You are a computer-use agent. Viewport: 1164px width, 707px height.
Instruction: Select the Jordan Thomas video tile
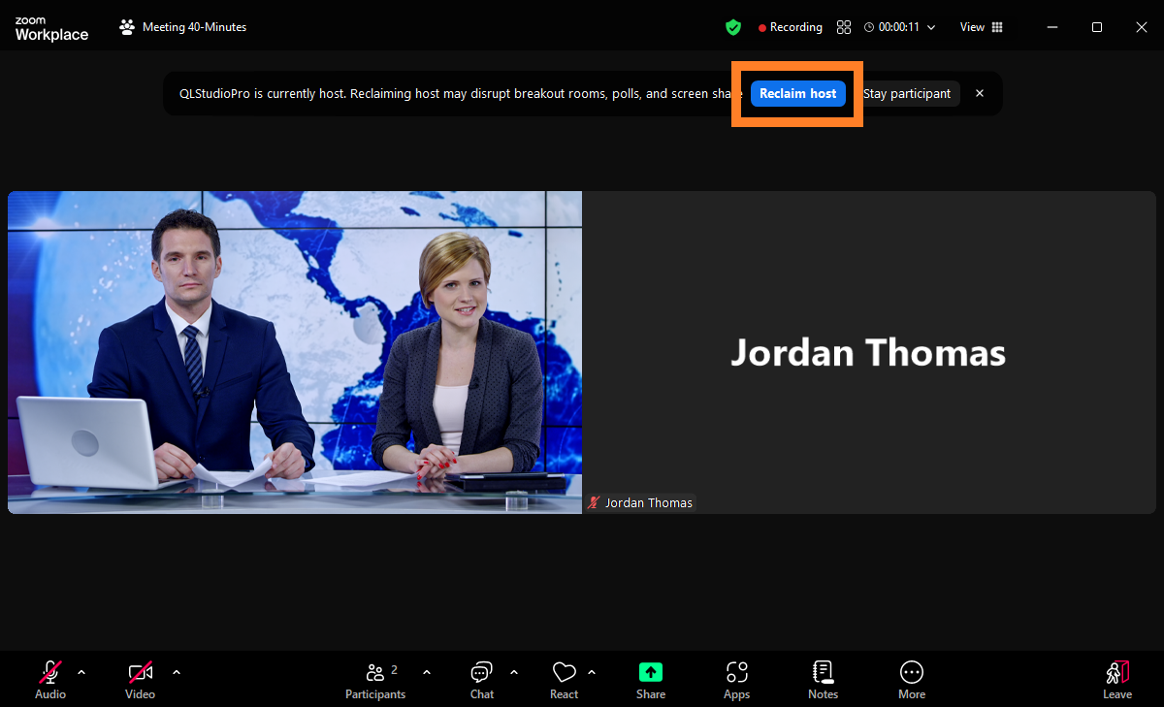(868, 352)
